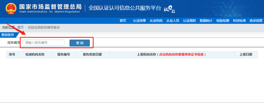Open the 首页 navigation menu item
Image resolution: width=264 pixels, height=103 pixels.
(123, 21)
